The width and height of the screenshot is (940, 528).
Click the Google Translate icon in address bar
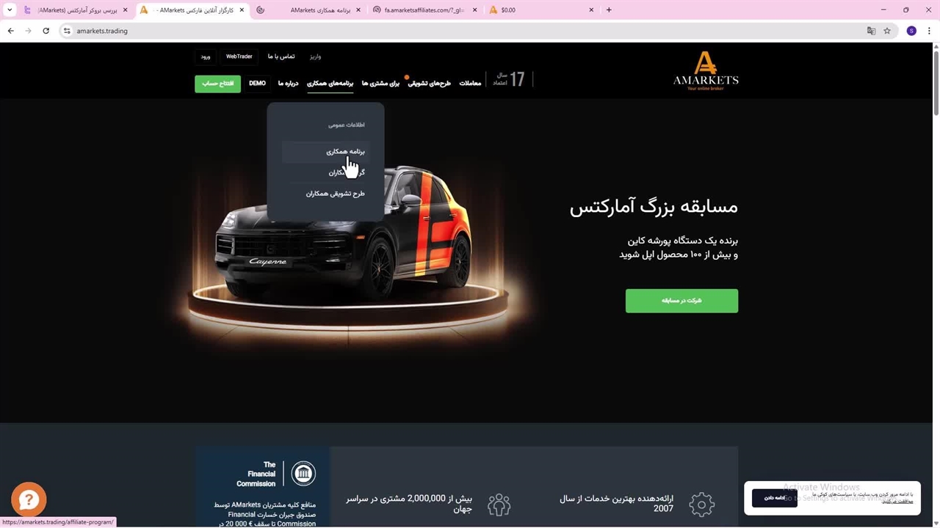tap(871, 31)
